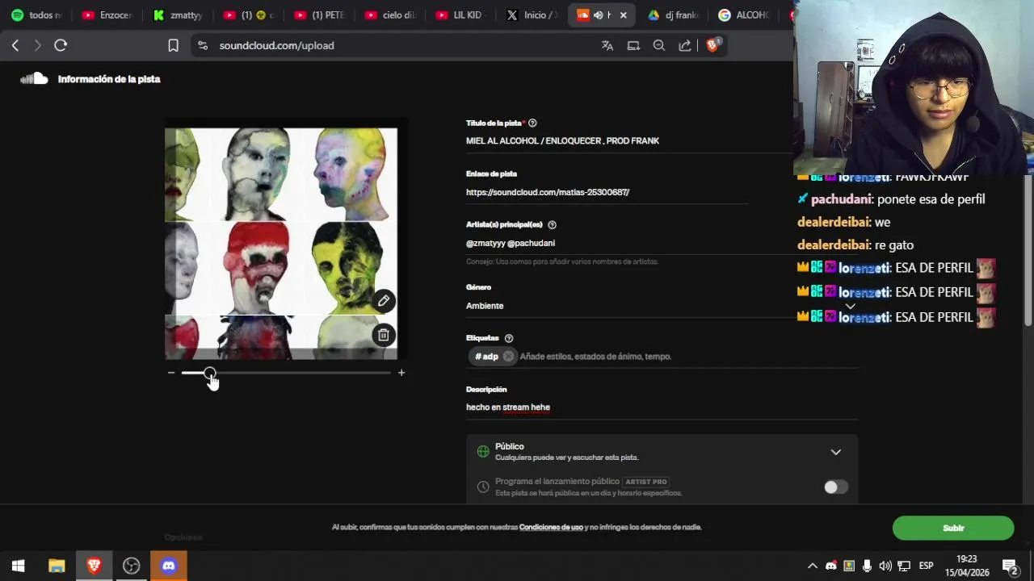Open Windows notification center
Screen dimensions: 1034x581
[x=1010, y=566]
